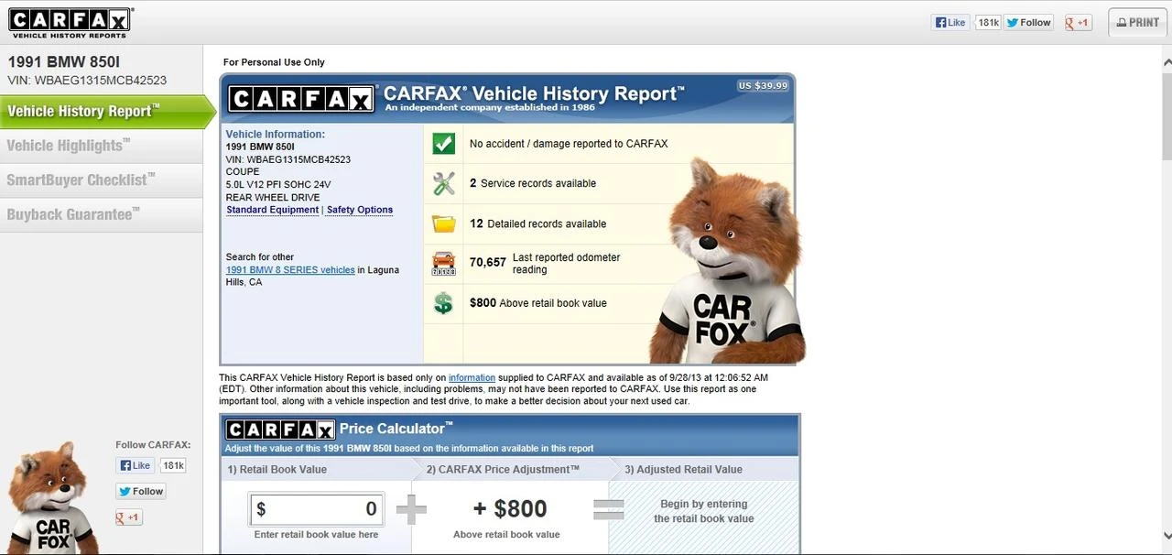This screenshot has height=555, width=1172.
Task: Click the sidebar Facebook Like button
Action: coord(135,465)
